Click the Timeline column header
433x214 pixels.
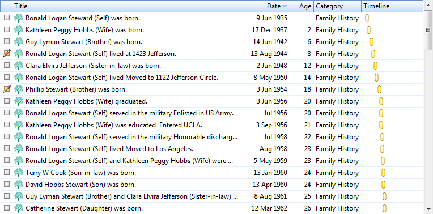click(x=392, y=6)
